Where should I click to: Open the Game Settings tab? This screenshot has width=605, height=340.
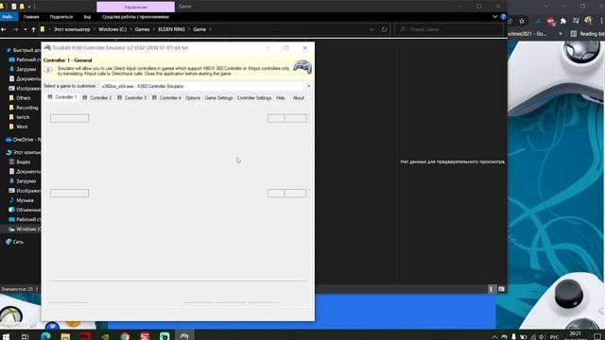218,98
